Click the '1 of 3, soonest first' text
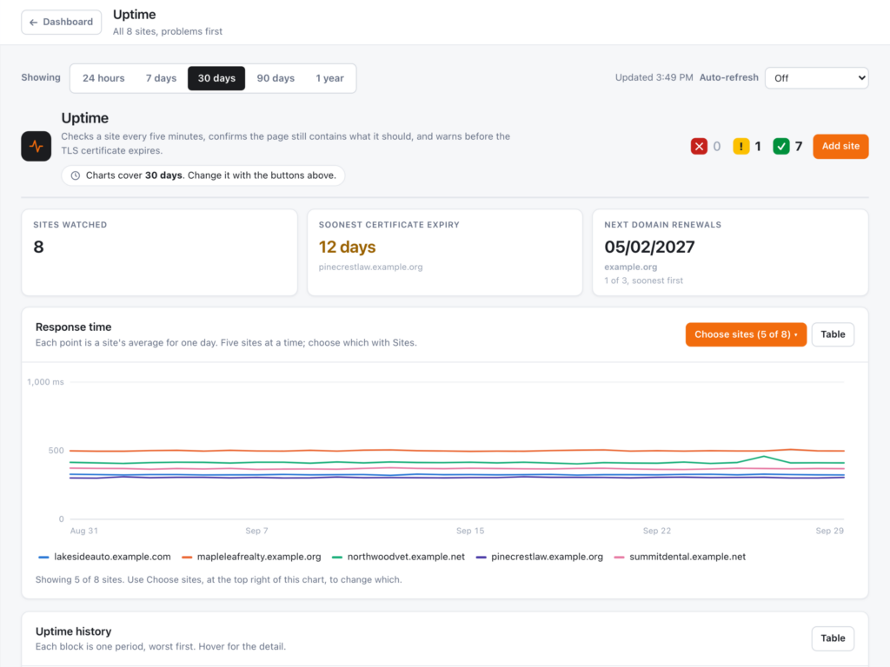The height and width of the screenshot is (667, 890). point(644,281)
